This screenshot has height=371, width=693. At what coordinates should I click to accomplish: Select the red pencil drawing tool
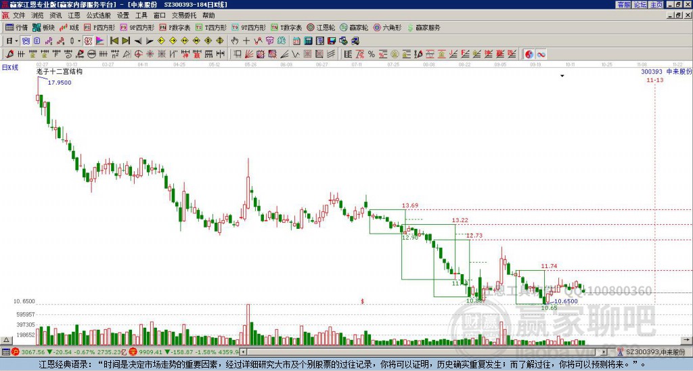click(x=9, y=54)
